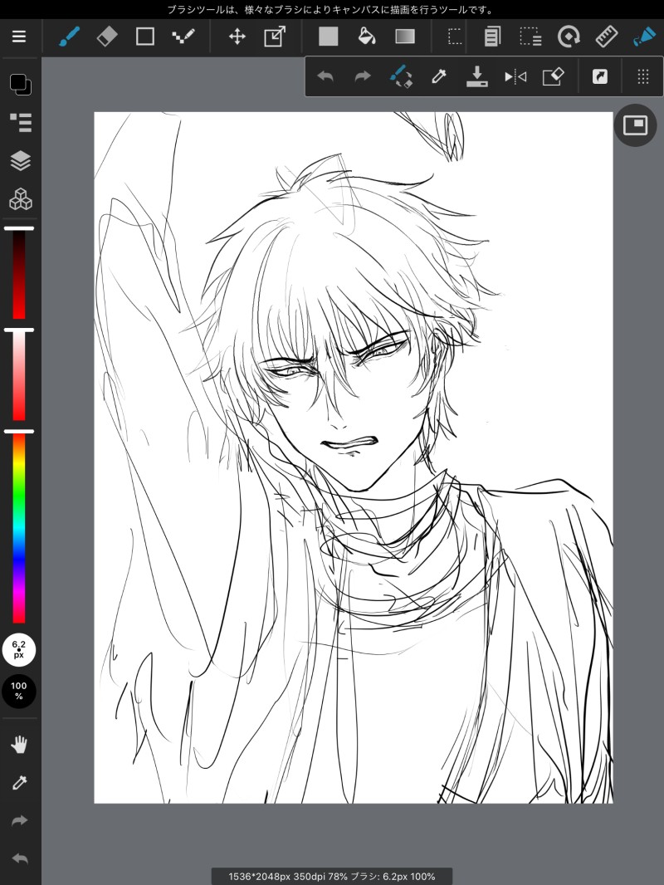
Task: Adjust the saturation (white-red) color slider
Action: (19, 375)
